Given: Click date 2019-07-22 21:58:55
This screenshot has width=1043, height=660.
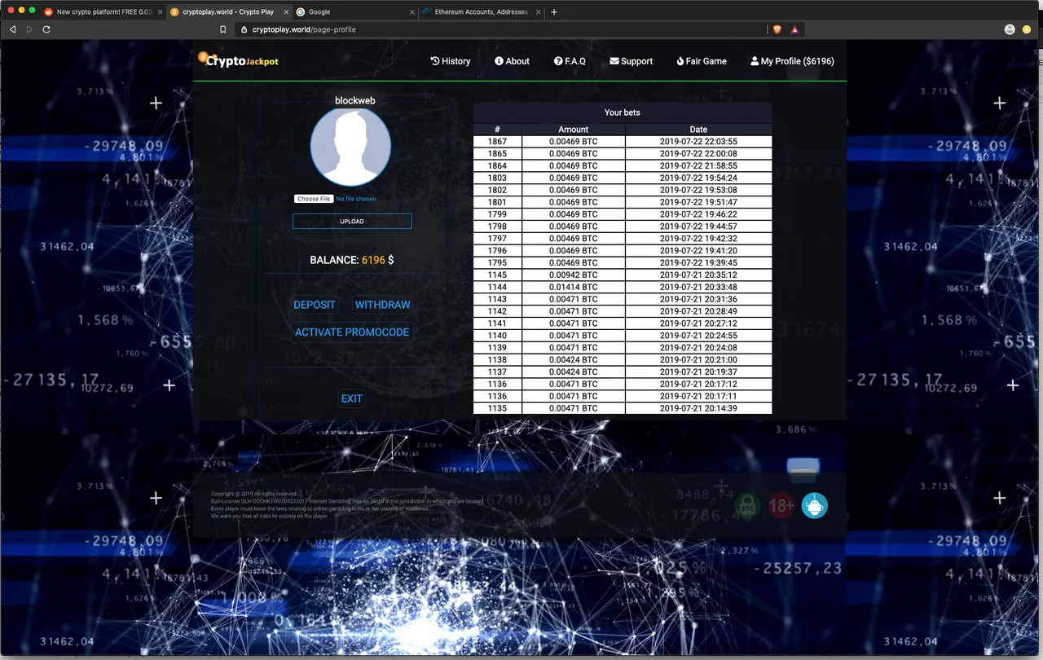Looking at the screenshot, I should (698, 165).
